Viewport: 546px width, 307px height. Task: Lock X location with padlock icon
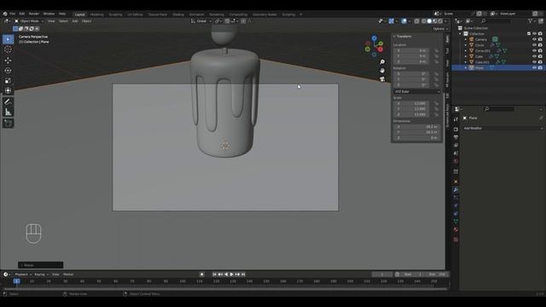pyautogui.click(x=436, y=51)
